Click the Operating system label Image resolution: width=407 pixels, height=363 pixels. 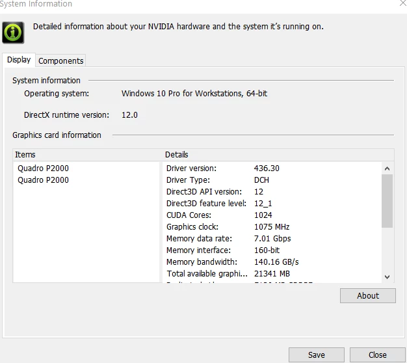click(57, 94)
